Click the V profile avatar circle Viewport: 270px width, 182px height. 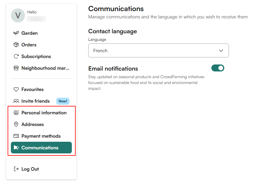(x=18, y=16)
